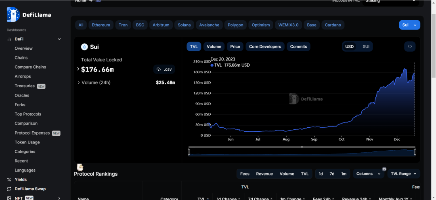Open the Compare Chains sidebar link
Screen dimensions: 436x200
coord(30,67)
